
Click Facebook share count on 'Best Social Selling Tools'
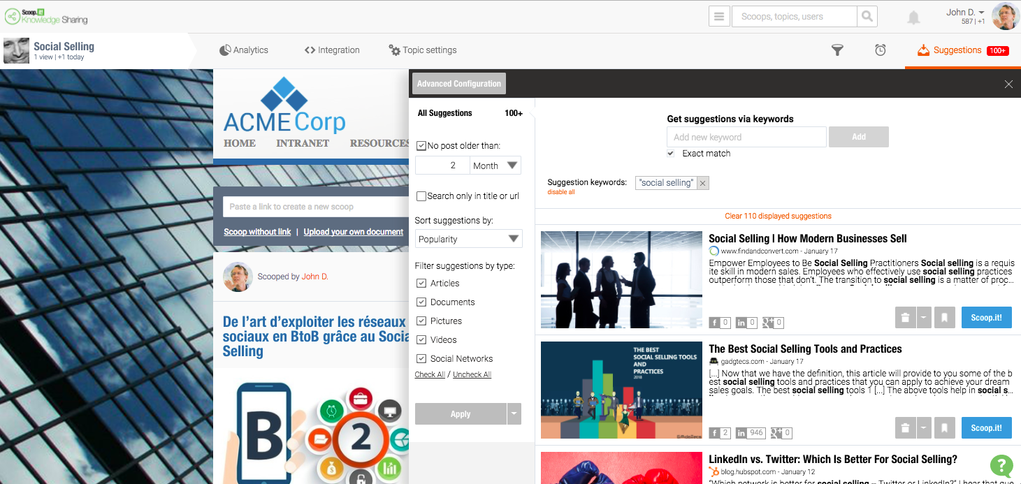pyautogui.click(x=720, y=433)
